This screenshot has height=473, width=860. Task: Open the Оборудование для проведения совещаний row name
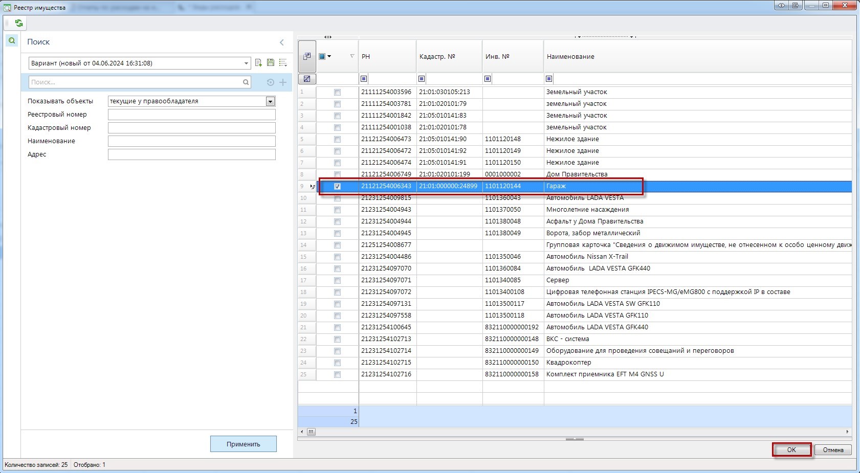coord(698,351)
